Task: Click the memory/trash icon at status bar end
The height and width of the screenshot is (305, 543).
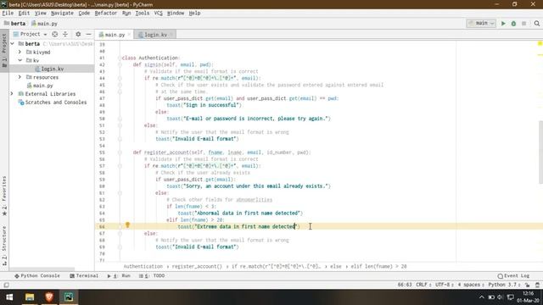Action: point(537,285)
